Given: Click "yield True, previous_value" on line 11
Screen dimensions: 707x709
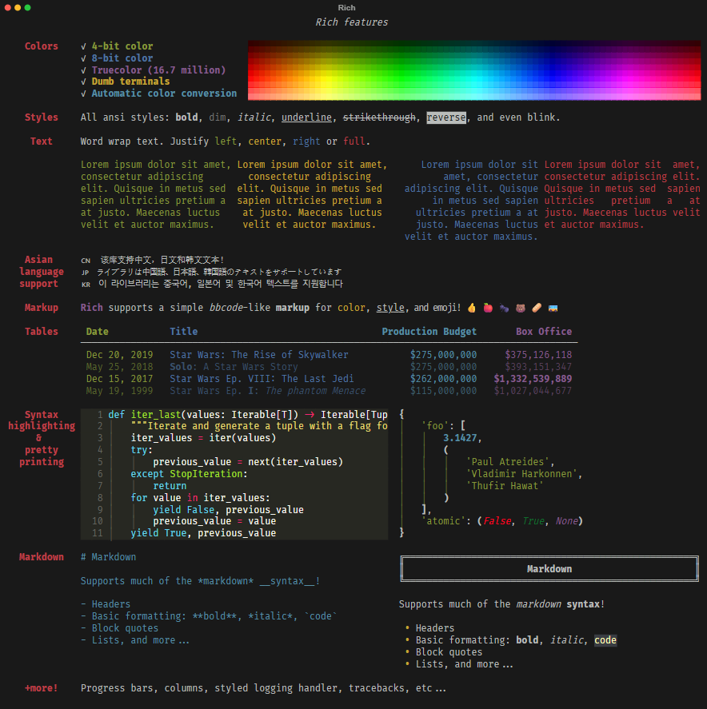Looking at the screenshot, I should click(203, 533).
